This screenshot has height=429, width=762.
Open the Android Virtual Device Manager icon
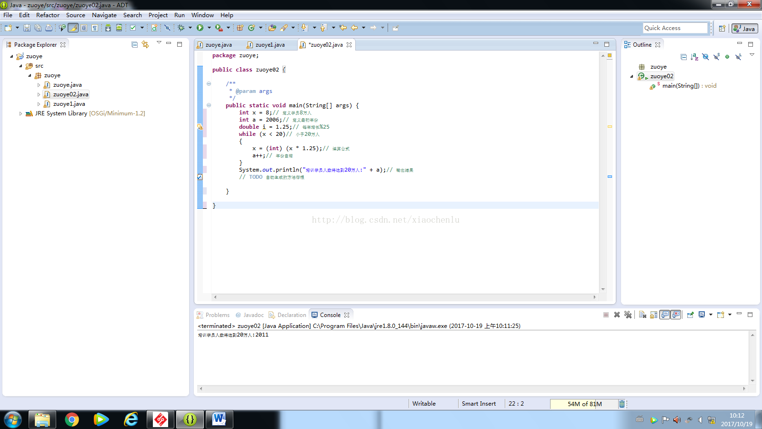119,28
